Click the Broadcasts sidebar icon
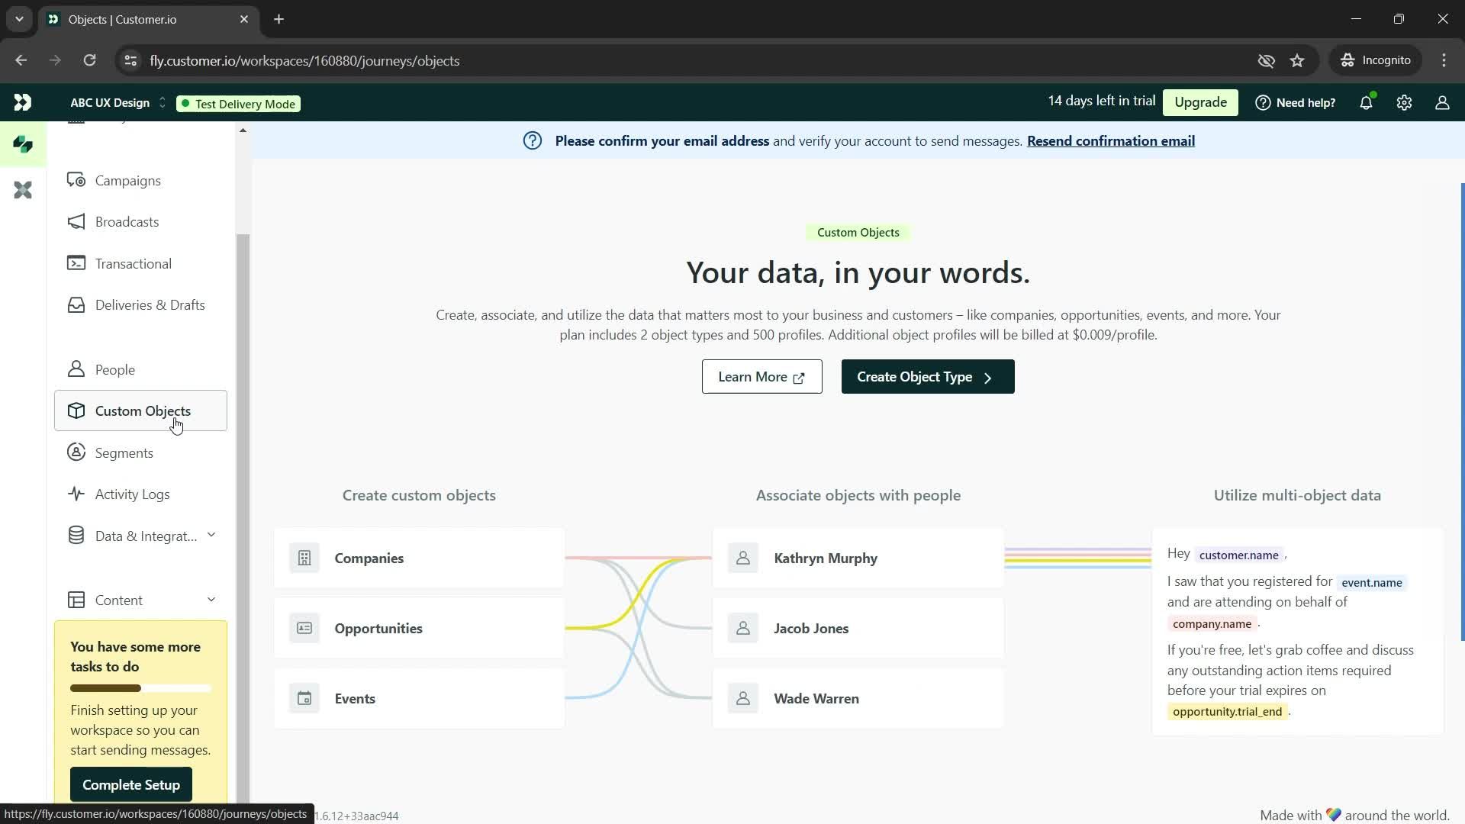1465x824 pixels. 76,221
